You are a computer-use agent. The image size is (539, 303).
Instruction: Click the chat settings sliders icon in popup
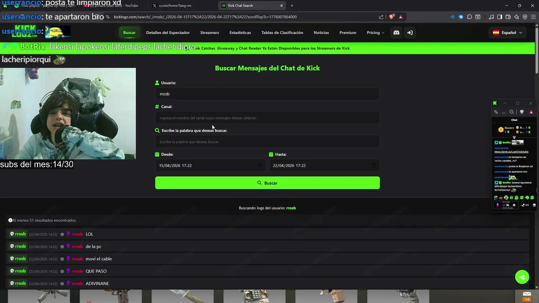tap(496, 112)
